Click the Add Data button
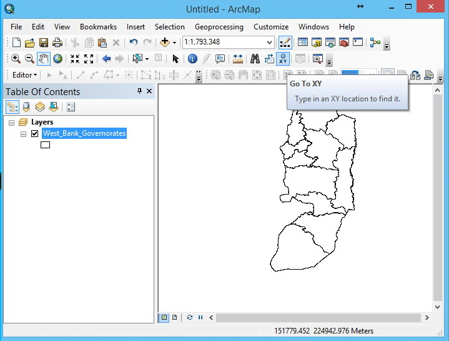The image size is (449, 341). 165,43
